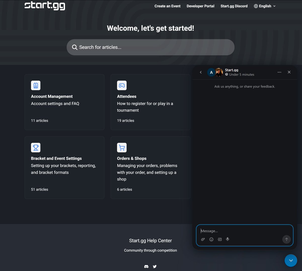Open Start.gg Discord link
302x271 pixels.
pyautogui.click(x=234, y=6)
